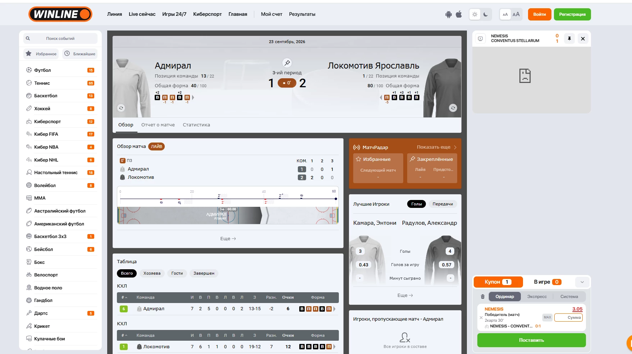The height and width of the screenshot is (354, 632).
Task: Refresh Lokomotiv Yaroslavl team info icon
Action: tap(453, 108)
